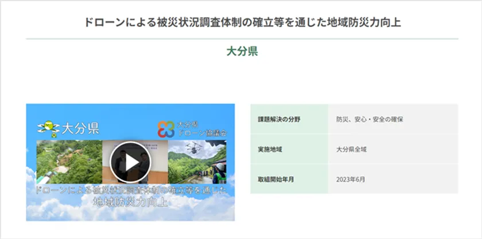Click the 大分県全域 value cell
The image size is (482, 239).
pyautogui.click(x=393, y=149)
